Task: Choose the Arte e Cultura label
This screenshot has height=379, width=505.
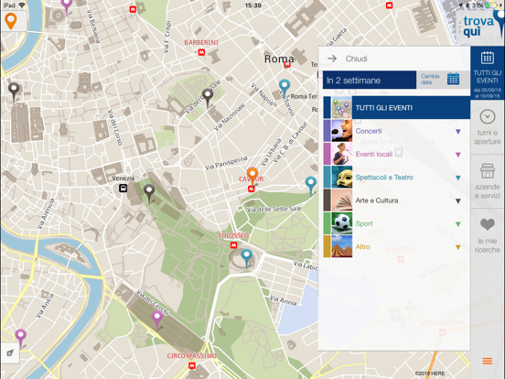Action: (x=377, y=200)
